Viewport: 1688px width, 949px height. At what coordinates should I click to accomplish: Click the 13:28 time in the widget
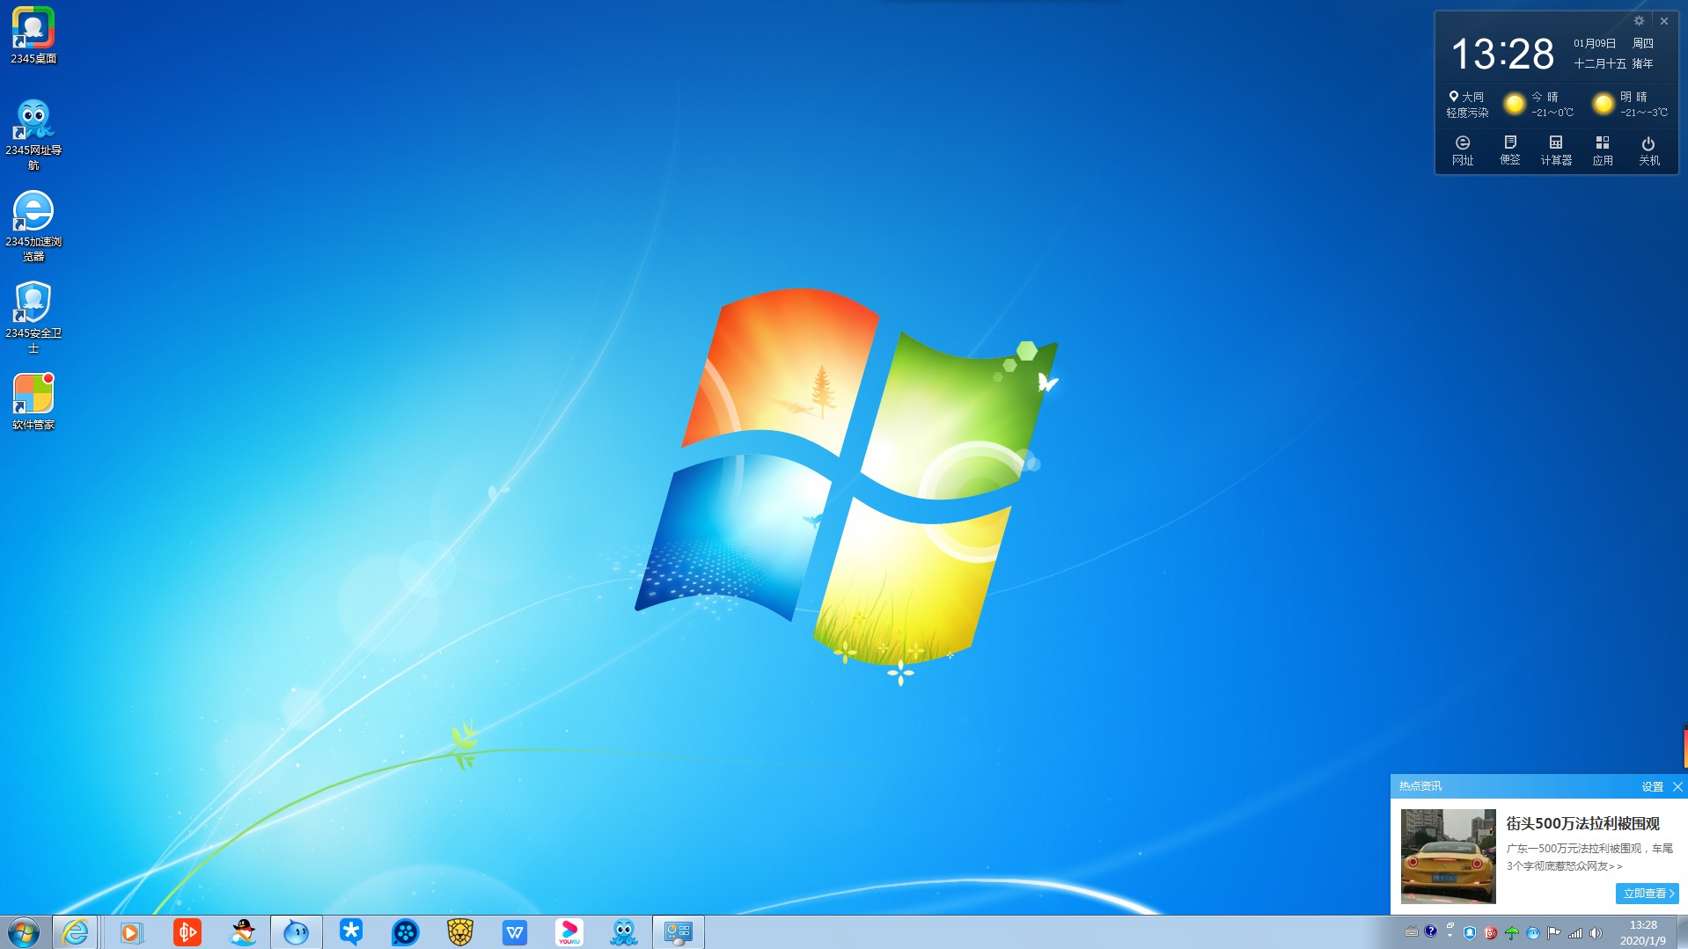(x=1502, y=54)
